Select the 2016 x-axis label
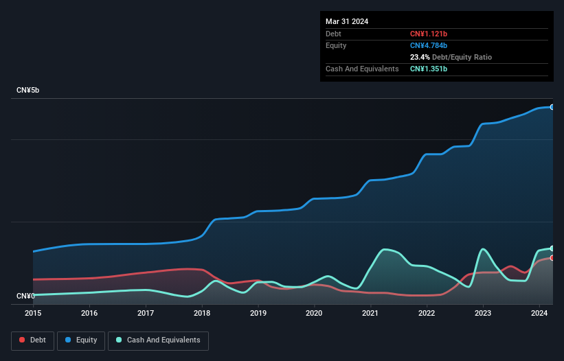This screenshot has width=564, height=361. coord(89,313)
